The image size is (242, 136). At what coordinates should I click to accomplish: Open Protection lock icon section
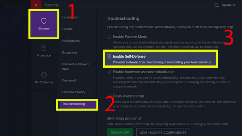click(44, 48)
